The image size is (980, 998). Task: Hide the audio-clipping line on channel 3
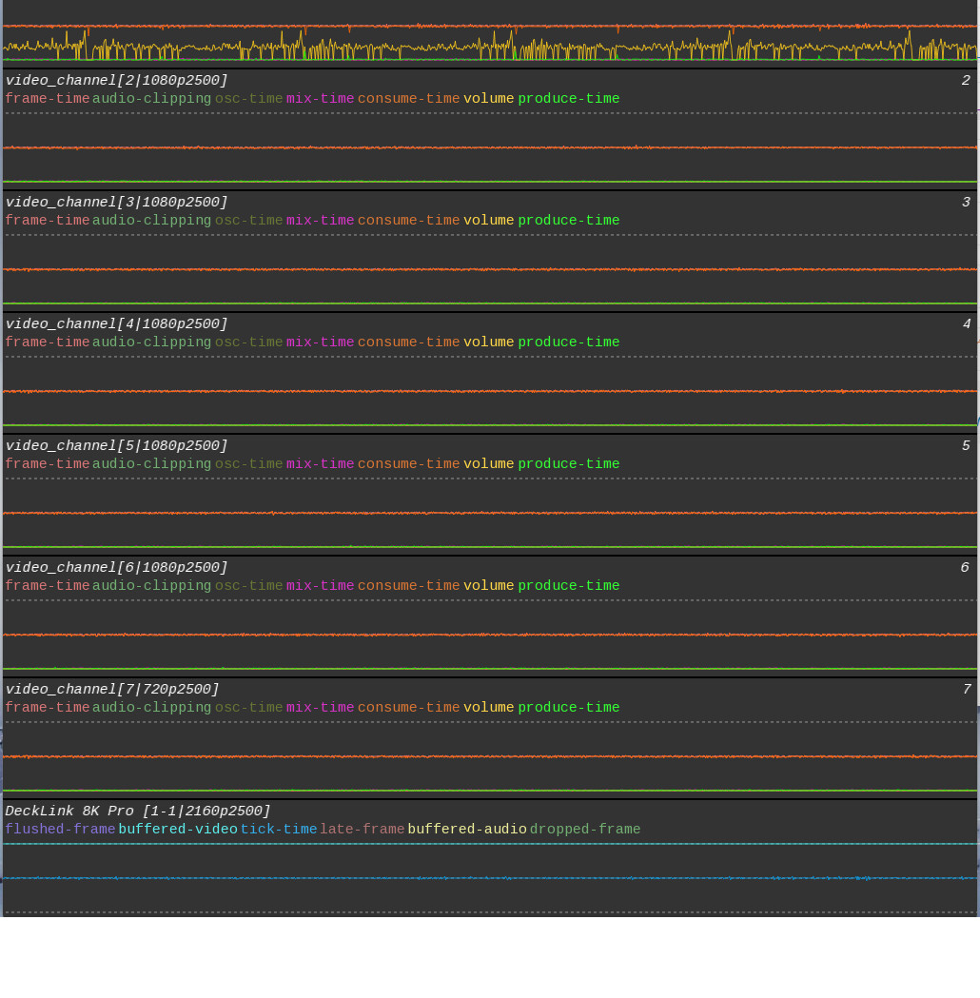tap(152, 220)
